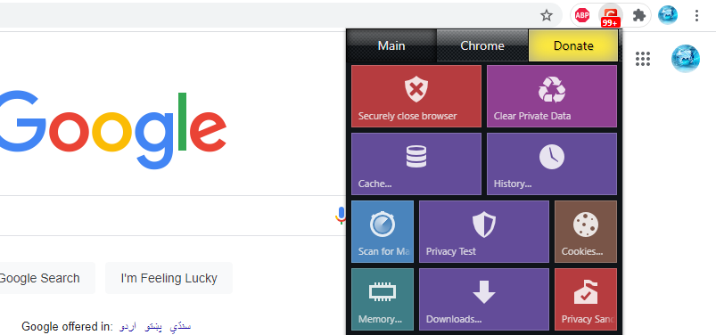Open the Adblock Plus extension
This screenshot has width=716, height=335.
click(x=581, y=15)
